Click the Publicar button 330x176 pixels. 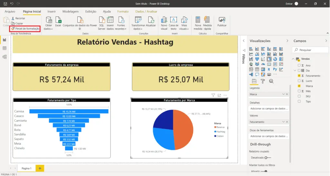(222, 22)
